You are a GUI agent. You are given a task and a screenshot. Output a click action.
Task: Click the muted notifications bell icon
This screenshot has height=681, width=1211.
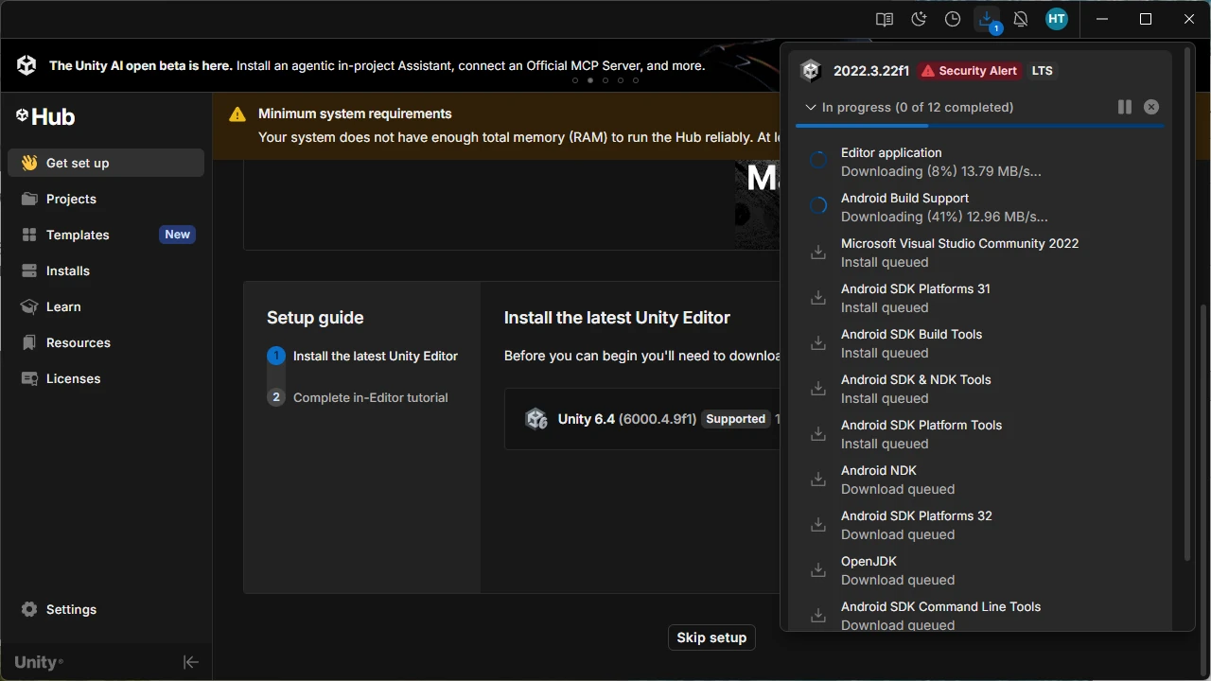click(x=1021, y=19)
